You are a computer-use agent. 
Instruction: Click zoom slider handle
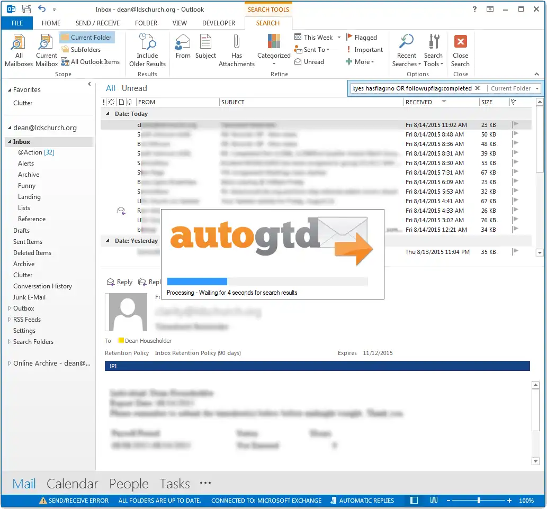(x=479, y=501)
